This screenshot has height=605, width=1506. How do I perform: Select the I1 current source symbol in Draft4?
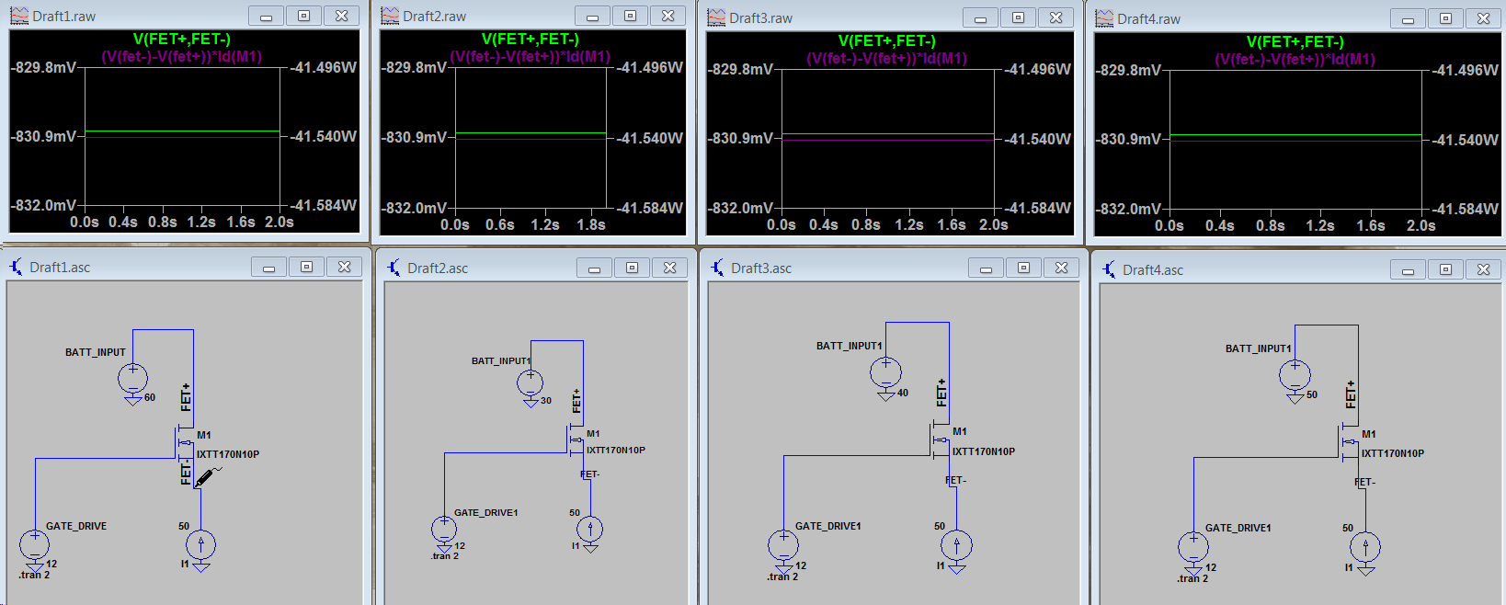pyautogui.click(x=1365, y=547)
